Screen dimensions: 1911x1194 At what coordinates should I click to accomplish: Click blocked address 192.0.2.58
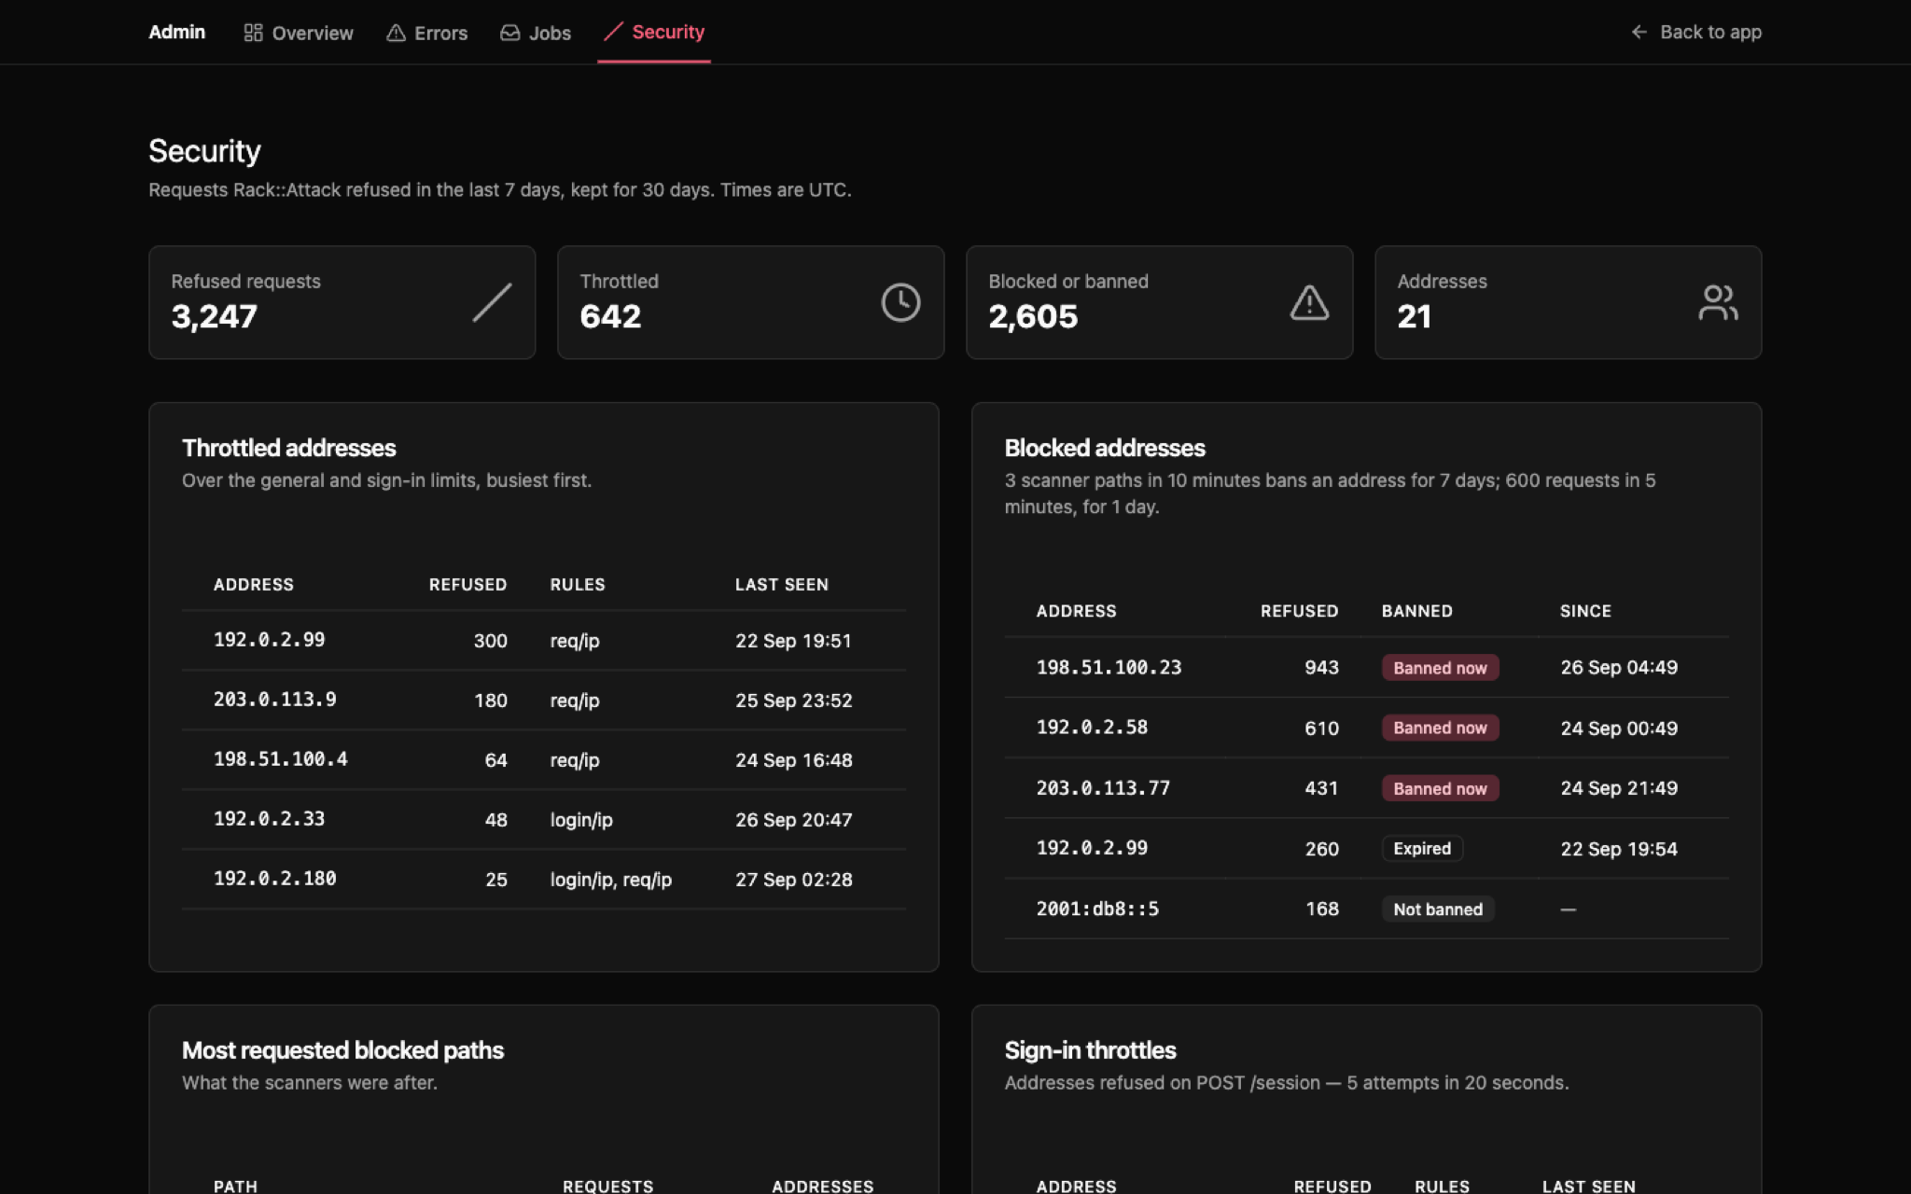tap(1092, 728)
